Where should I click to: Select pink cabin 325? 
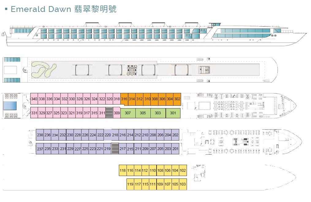click(57, 113)
